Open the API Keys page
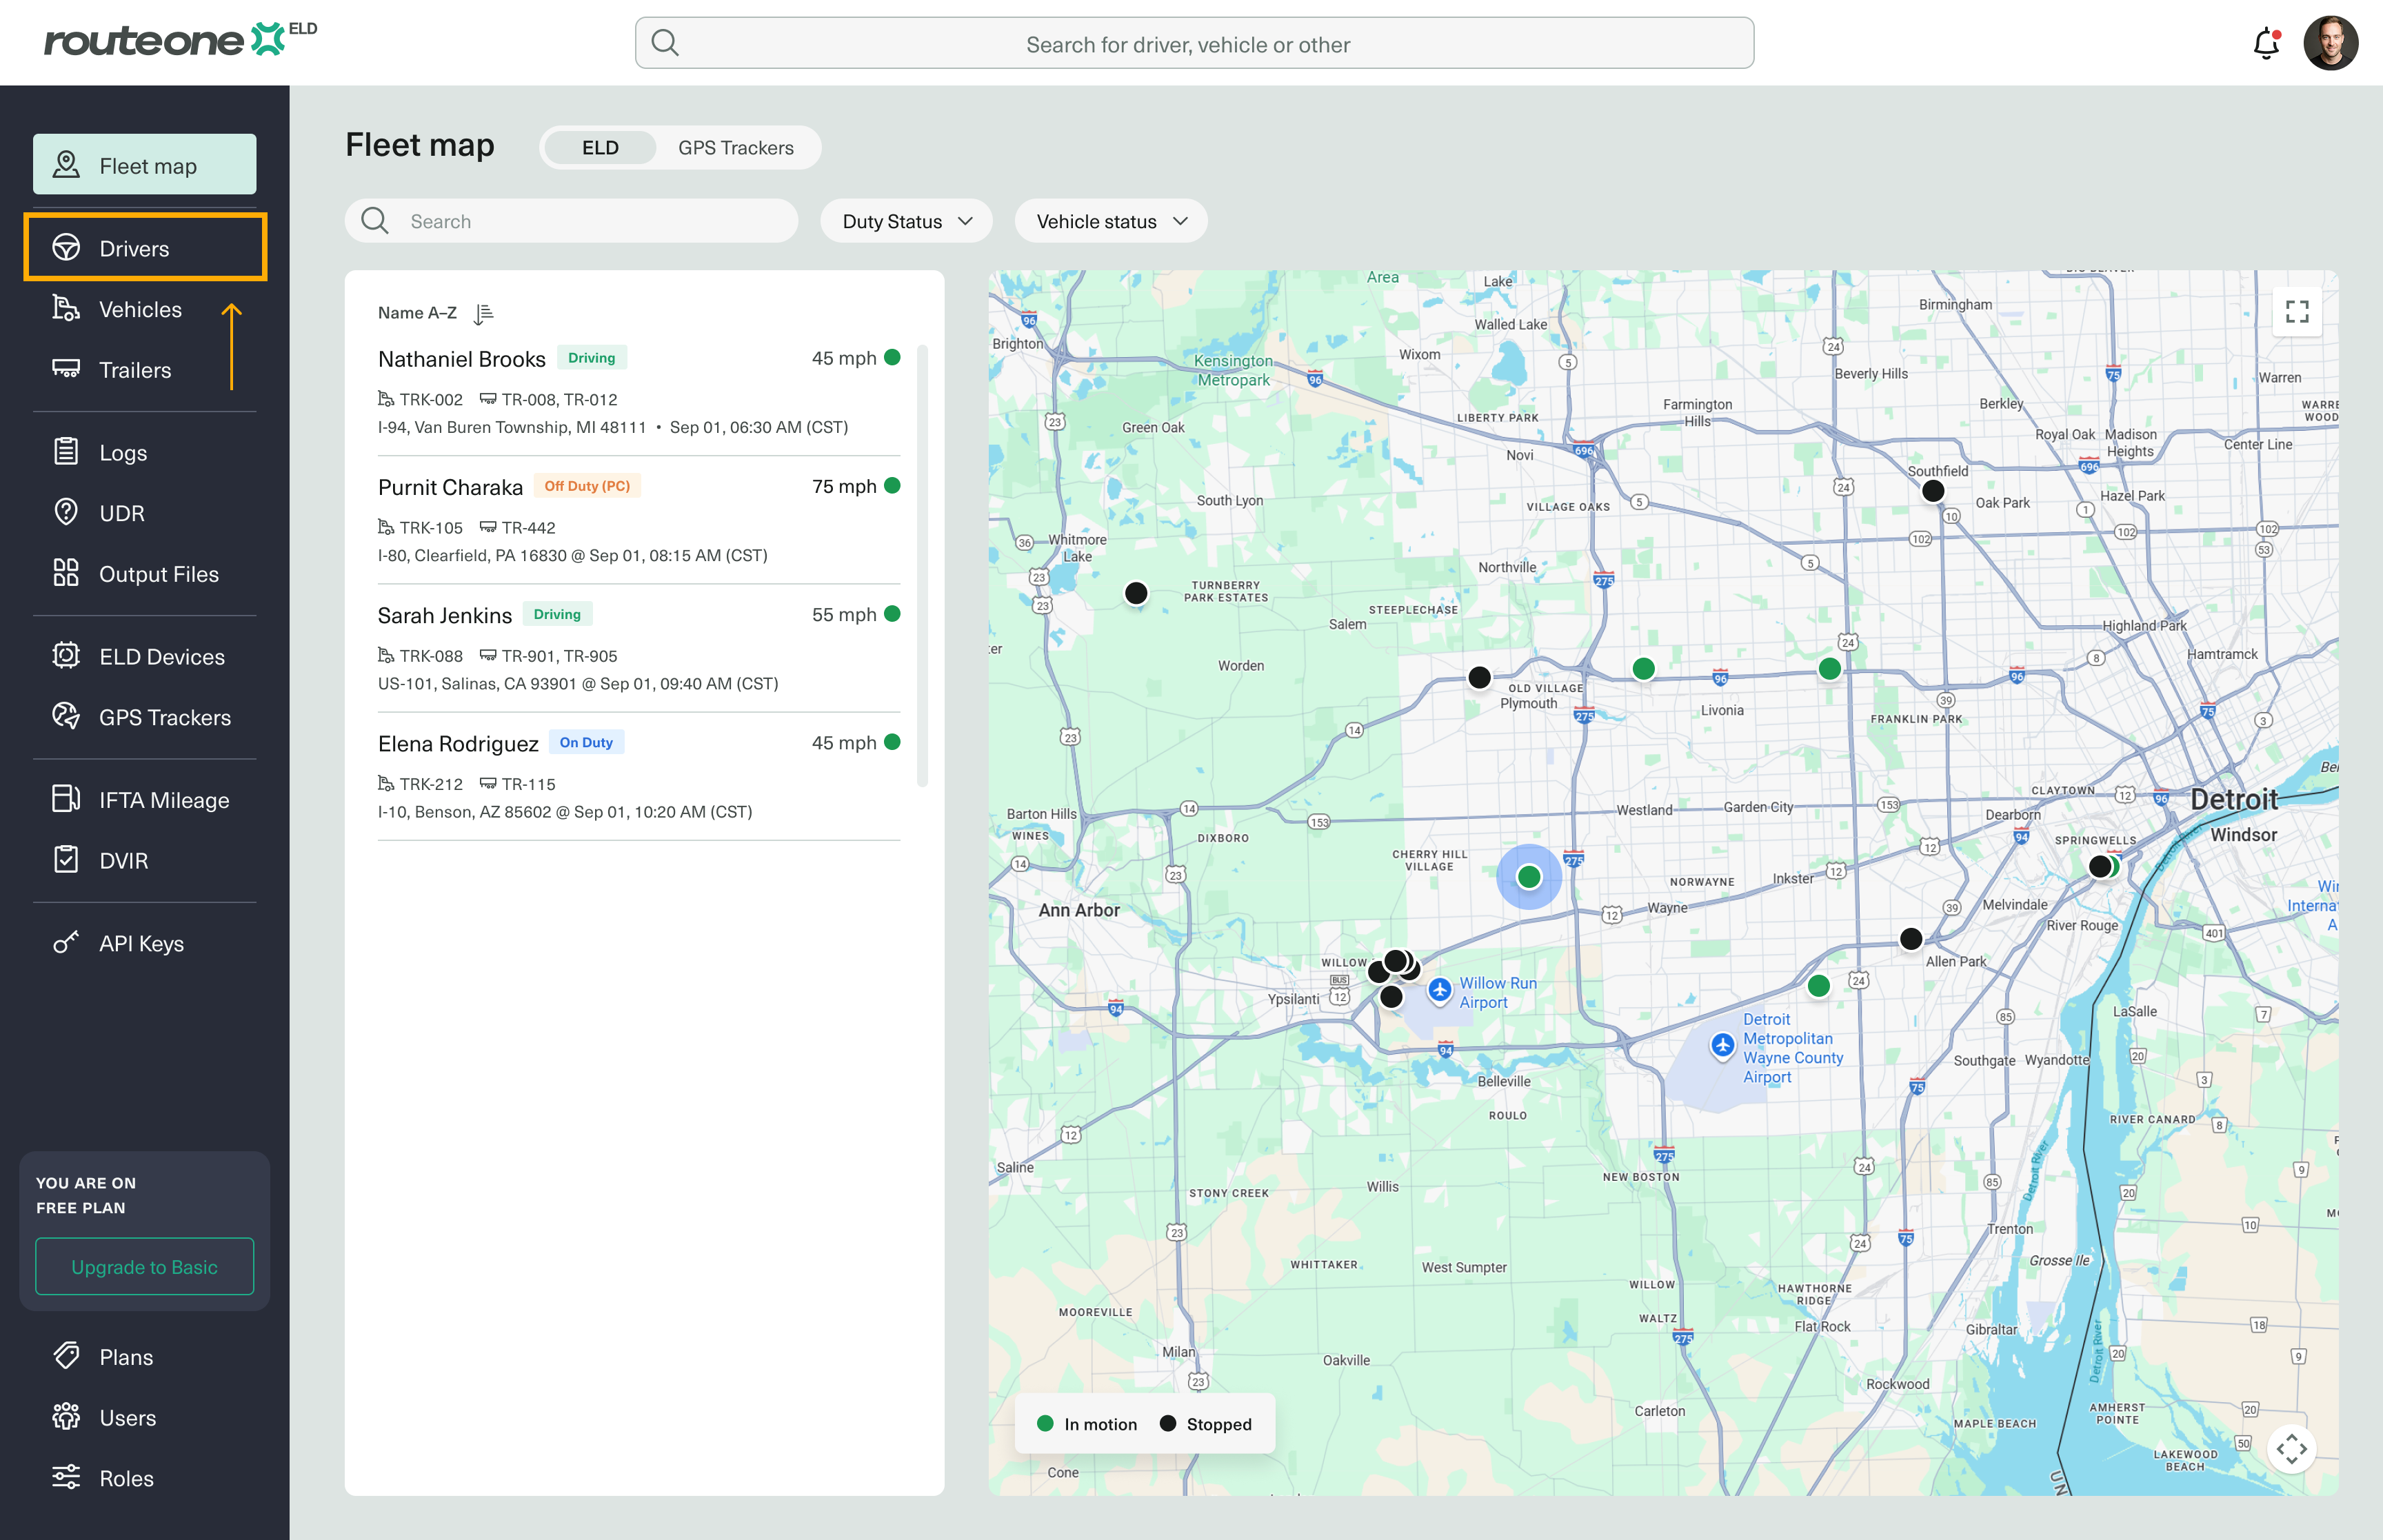 click(x=145, y=943)
